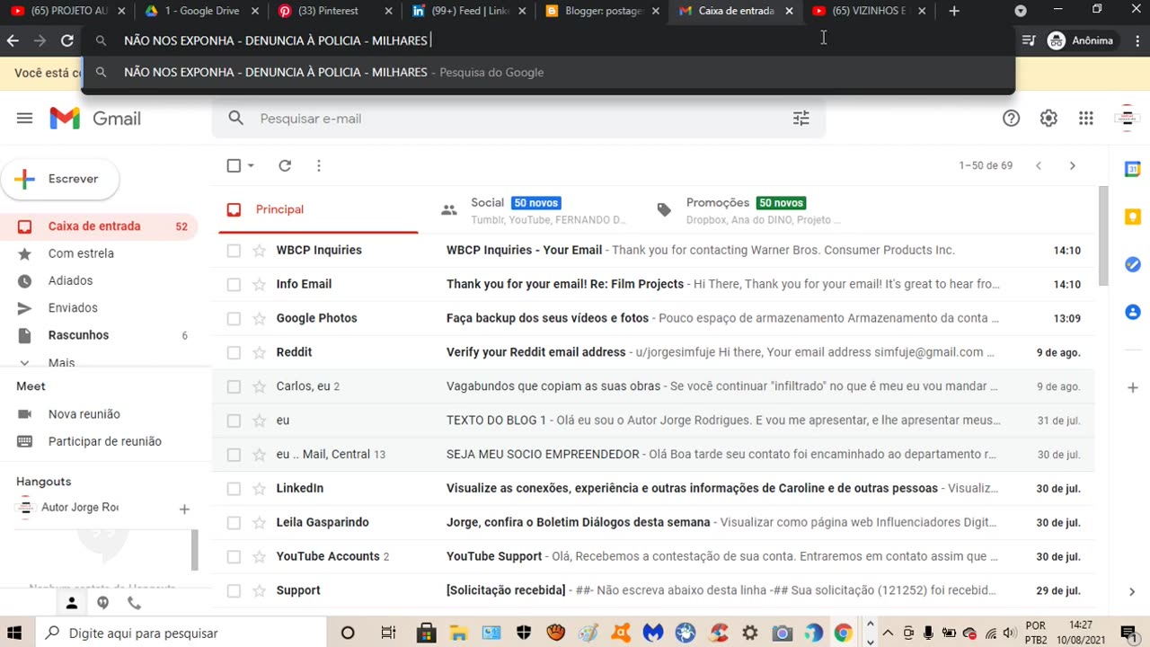This screenshot has width=1150, height=647.
Task: Start new Hangouts conversation plus icon
Action: [184, 510]
